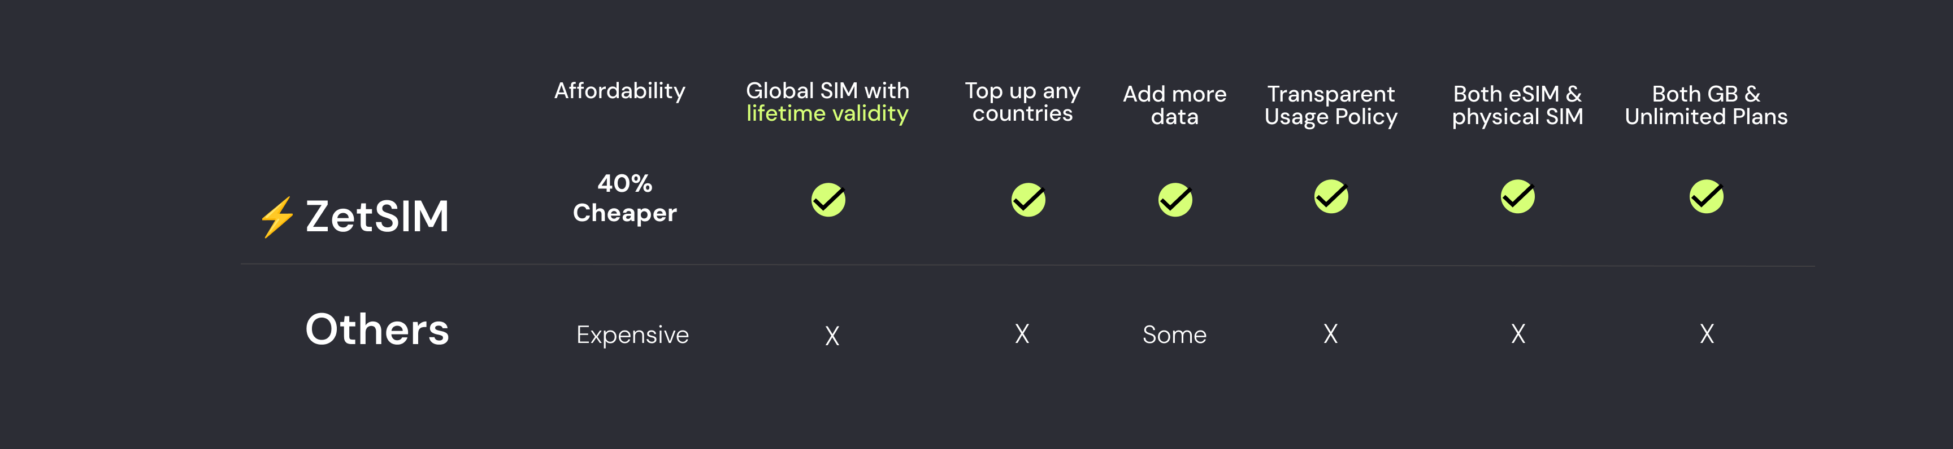Click the ZetSIM brand name
Viewport: 1953px width, 449px height.
point(377,217)
